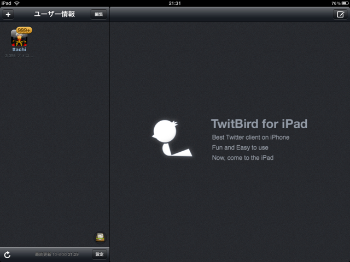Tap the 'Fun and Easy to use' line
Image resolution: width=350 pixels, height=262 pixels.
pyautogui.click(x=240, y=148)
